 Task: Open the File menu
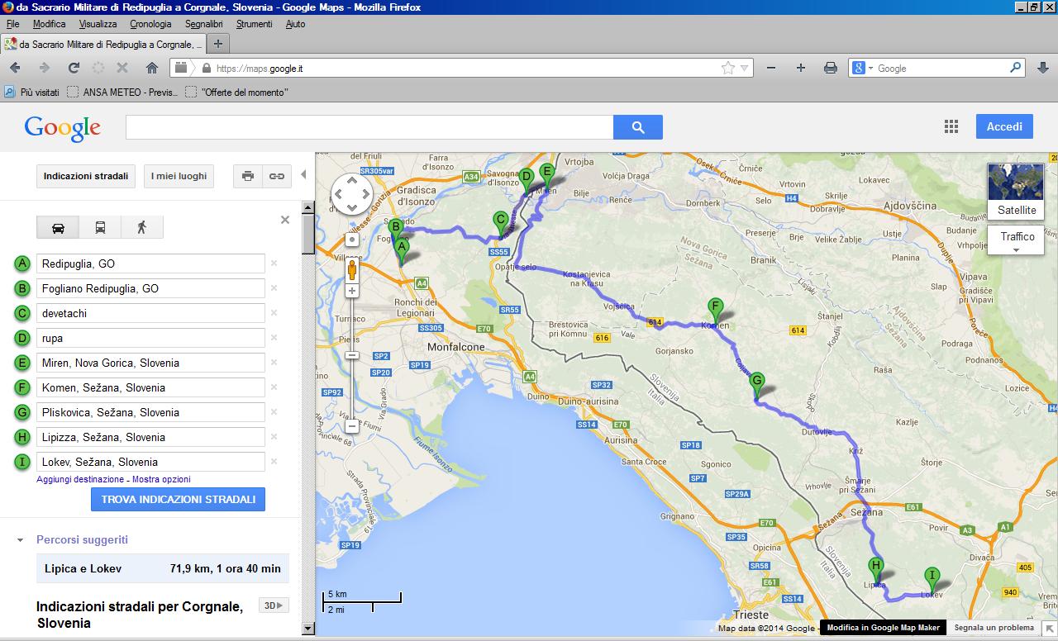(x=12, y=24)
